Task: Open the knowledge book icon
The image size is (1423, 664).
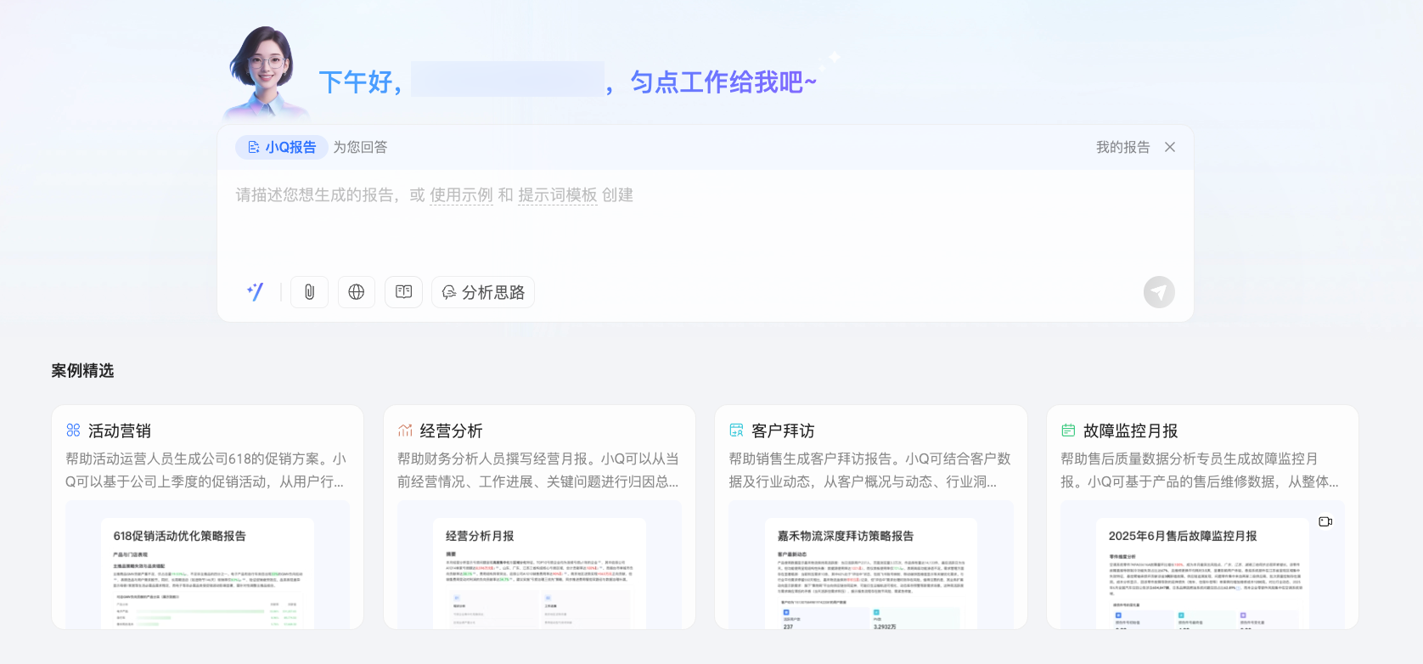Action: (x=403, y=292)
